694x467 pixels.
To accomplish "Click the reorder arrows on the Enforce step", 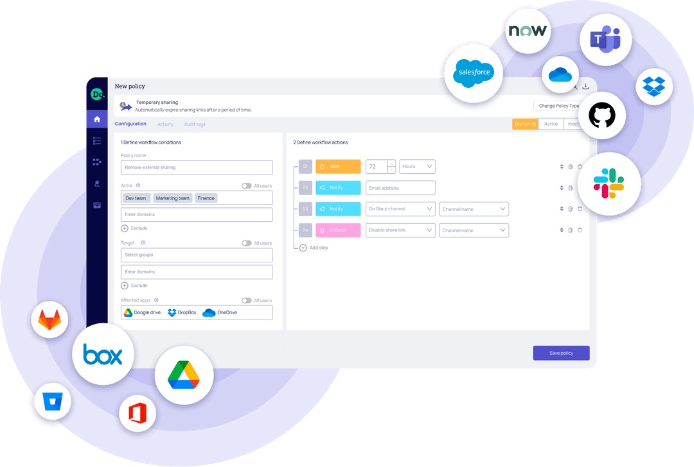I will (562, 230).
